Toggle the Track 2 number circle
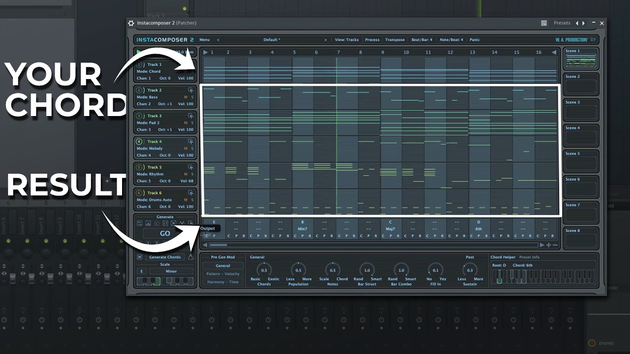Image resolution: width=630 pixels, height=354 pixels. [x=139, y=90]
